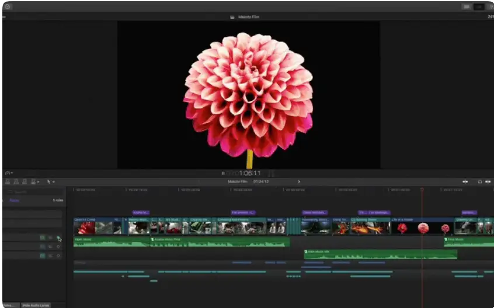Click the Hide Audio Lanes button
The width and height of the screenshot is (494, 308).
(36, 305)
